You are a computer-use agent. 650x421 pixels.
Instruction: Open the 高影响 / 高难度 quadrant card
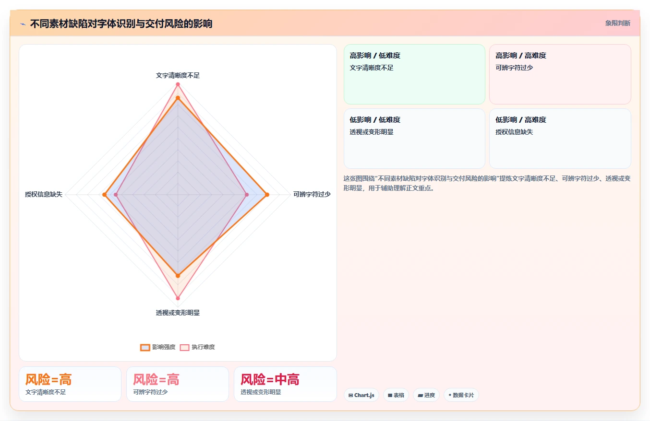560,74
